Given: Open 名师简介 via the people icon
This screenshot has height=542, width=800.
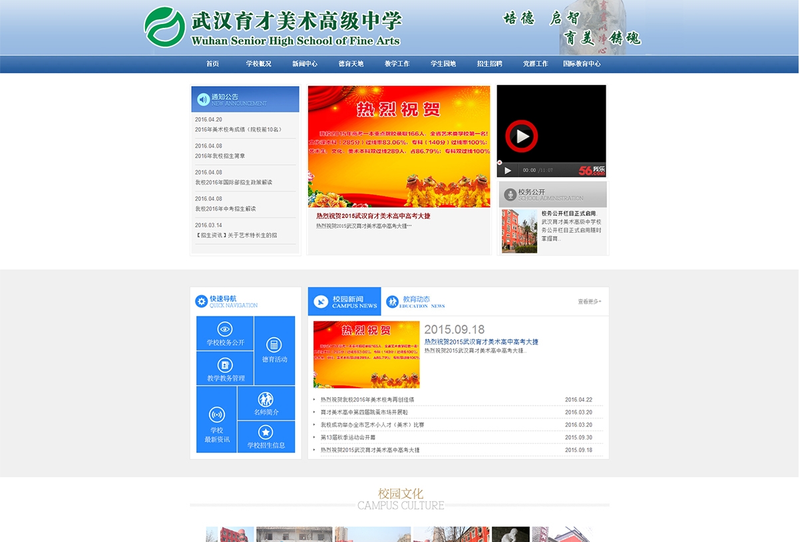Looking at the screenshot, I should [266, 399].
